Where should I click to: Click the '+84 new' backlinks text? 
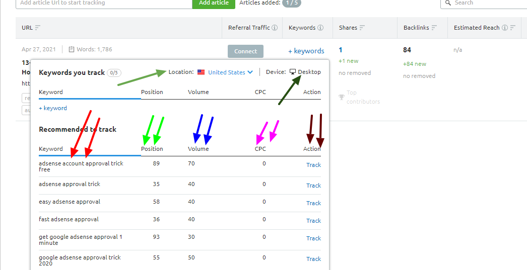(415, 64)
